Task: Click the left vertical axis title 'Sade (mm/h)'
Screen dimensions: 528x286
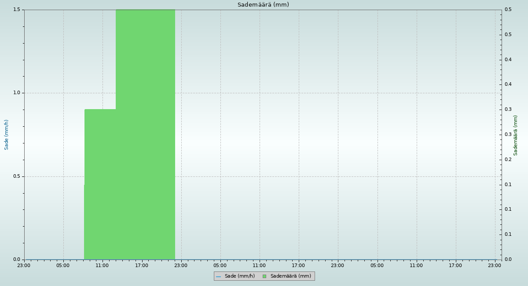Action: (x=7, y=135)
